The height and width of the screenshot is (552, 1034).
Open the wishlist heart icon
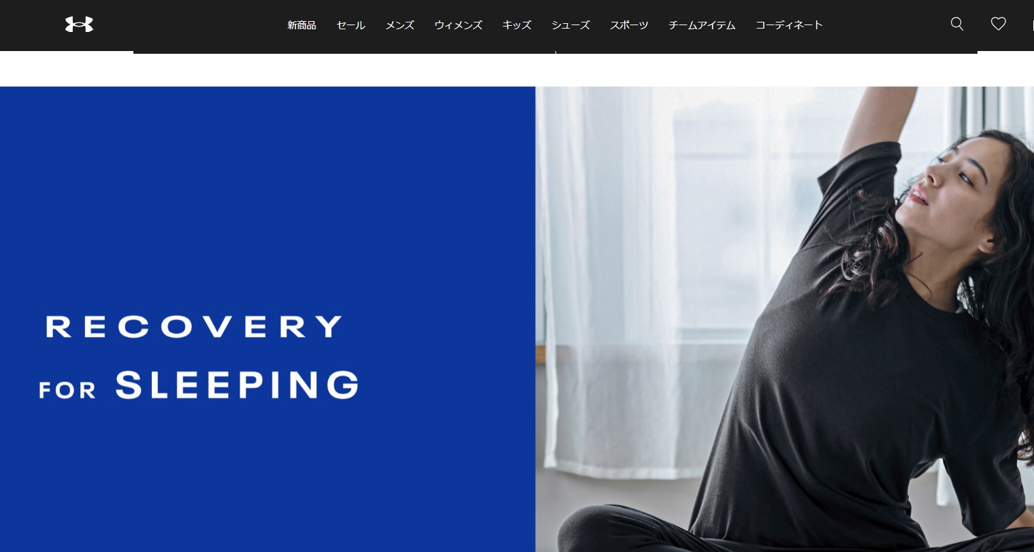coord(998,25)
